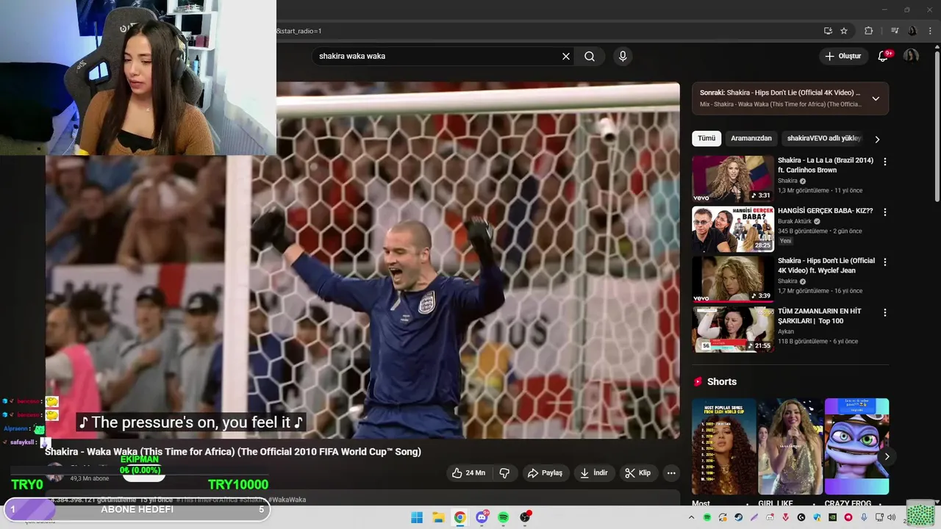Select shakiraVEVO adlı yükleyen chip
Viewport: 941px width, 529px height.
click(823, 138)
